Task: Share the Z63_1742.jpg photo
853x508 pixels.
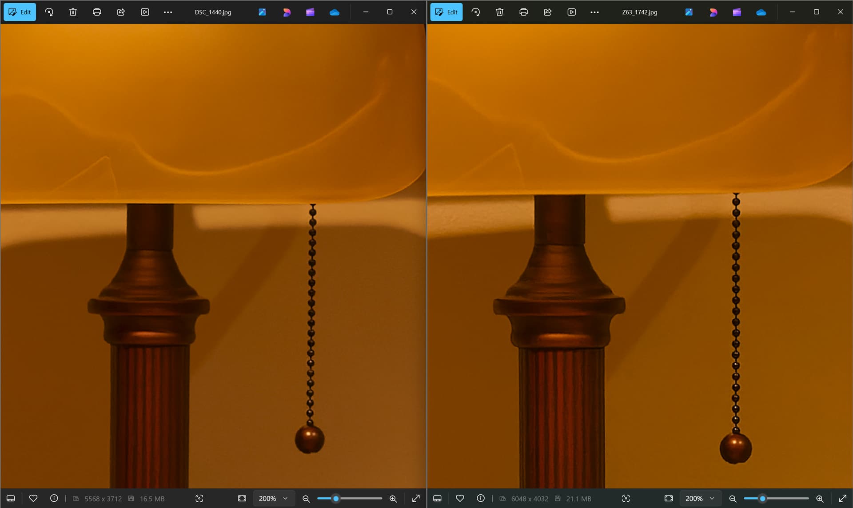Action: click(x=548, y=12)
